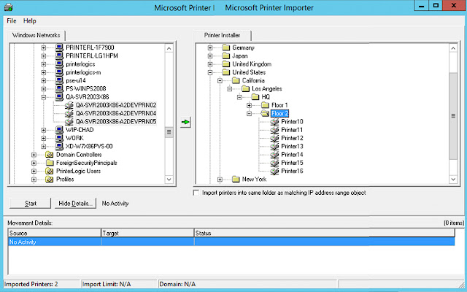467x292 pixels.
Task: Select the Printer10 printer icon
Action: (x=274, y=122)
